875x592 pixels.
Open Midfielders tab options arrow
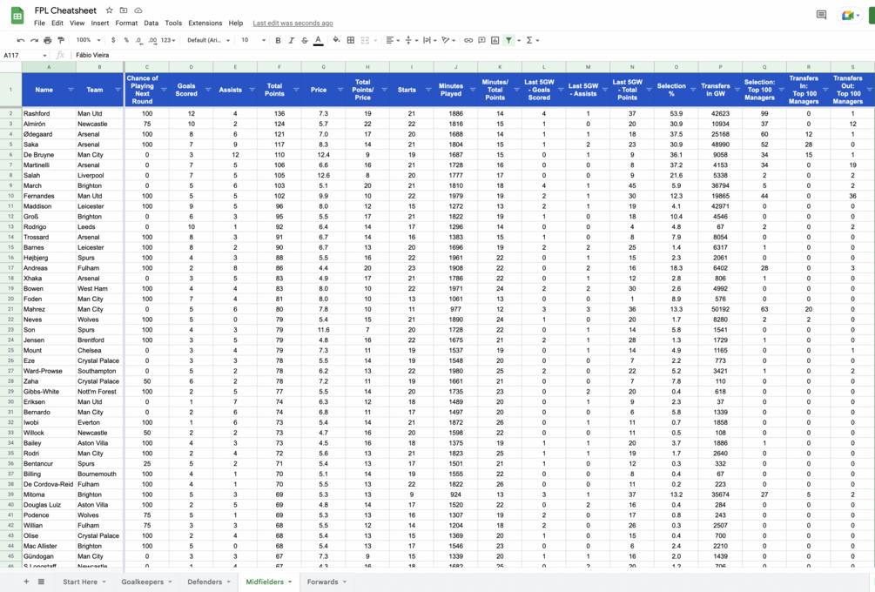pos(290,582)
